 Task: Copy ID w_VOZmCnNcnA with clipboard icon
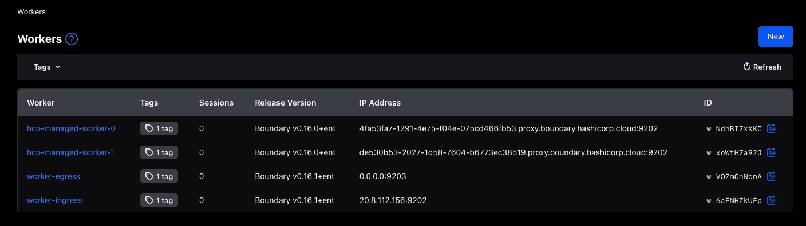(x=771, y=176)
